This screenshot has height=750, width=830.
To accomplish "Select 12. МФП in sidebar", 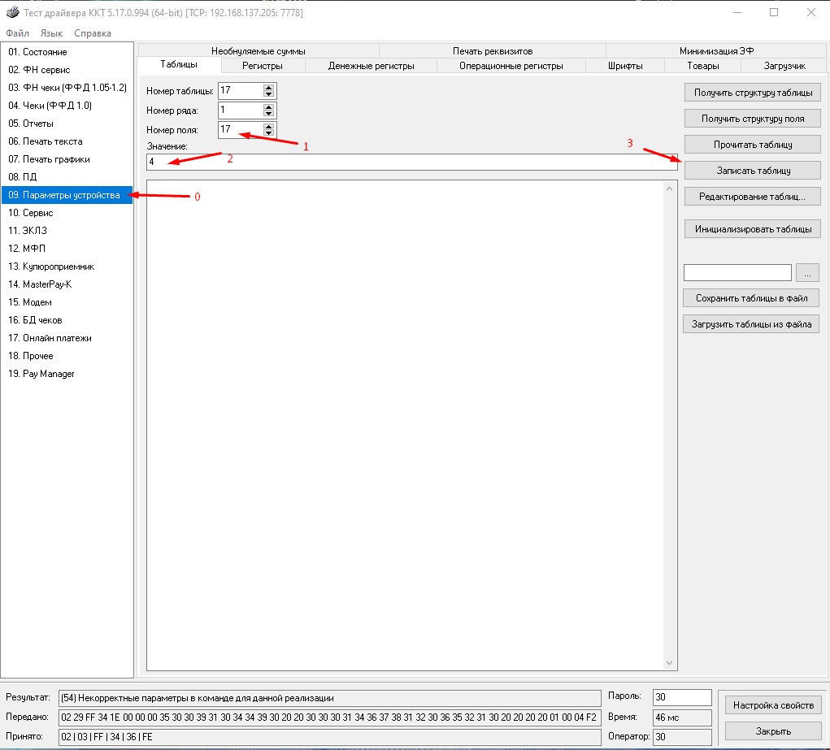I will click(x=67, y=248).
